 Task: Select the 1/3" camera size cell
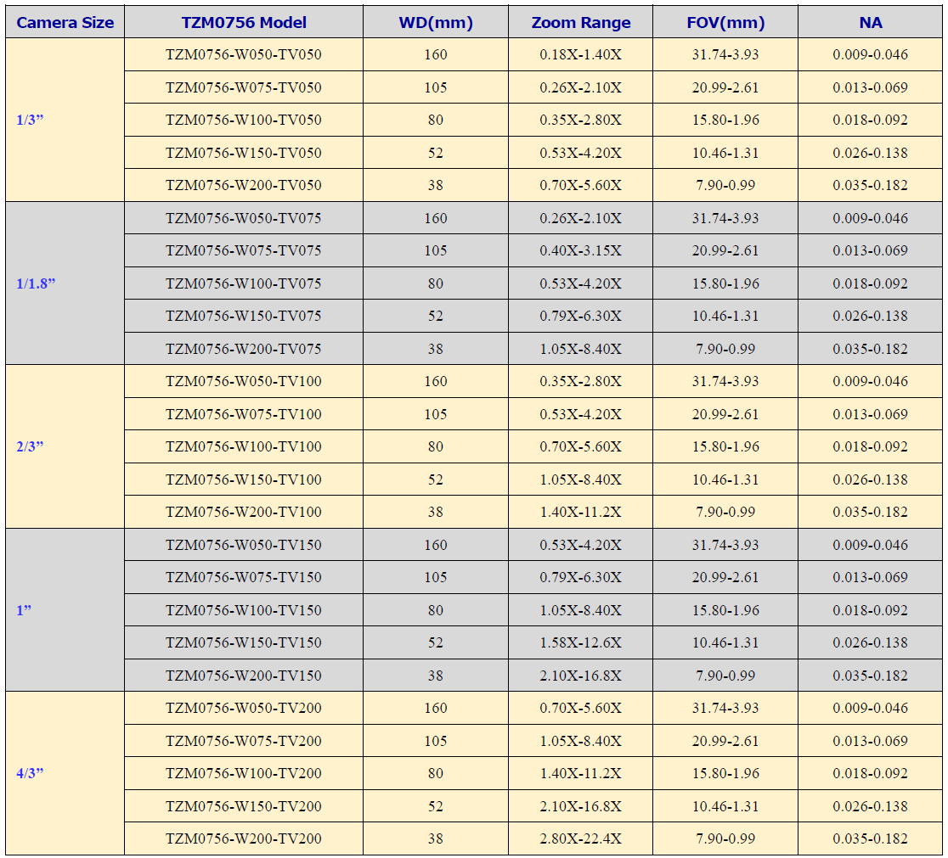(65, 121)
